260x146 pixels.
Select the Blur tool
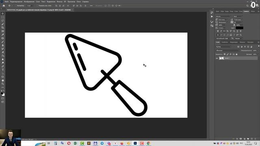3,59
